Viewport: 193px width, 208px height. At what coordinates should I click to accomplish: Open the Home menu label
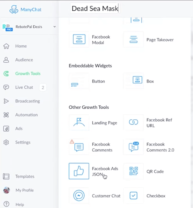pyautogui.click(x=21, y=46)
